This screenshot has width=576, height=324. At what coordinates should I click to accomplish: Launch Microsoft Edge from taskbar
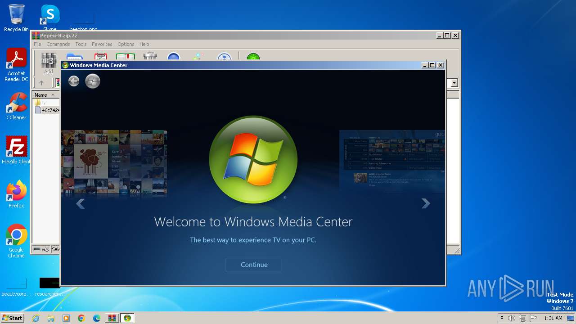[97, 318]
